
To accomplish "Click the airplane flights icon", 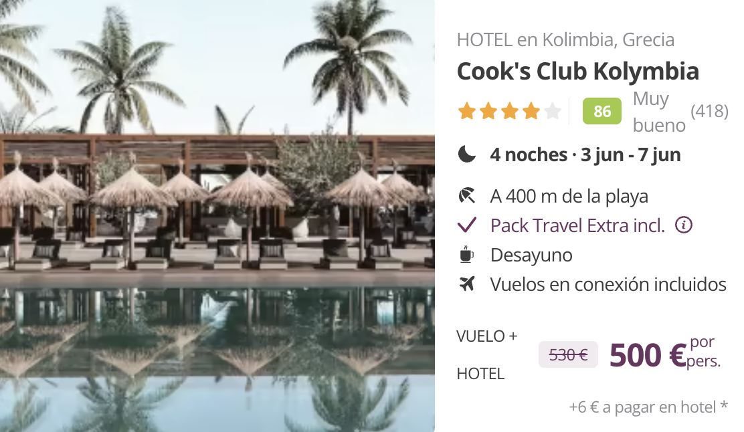I will click(467, 284).
